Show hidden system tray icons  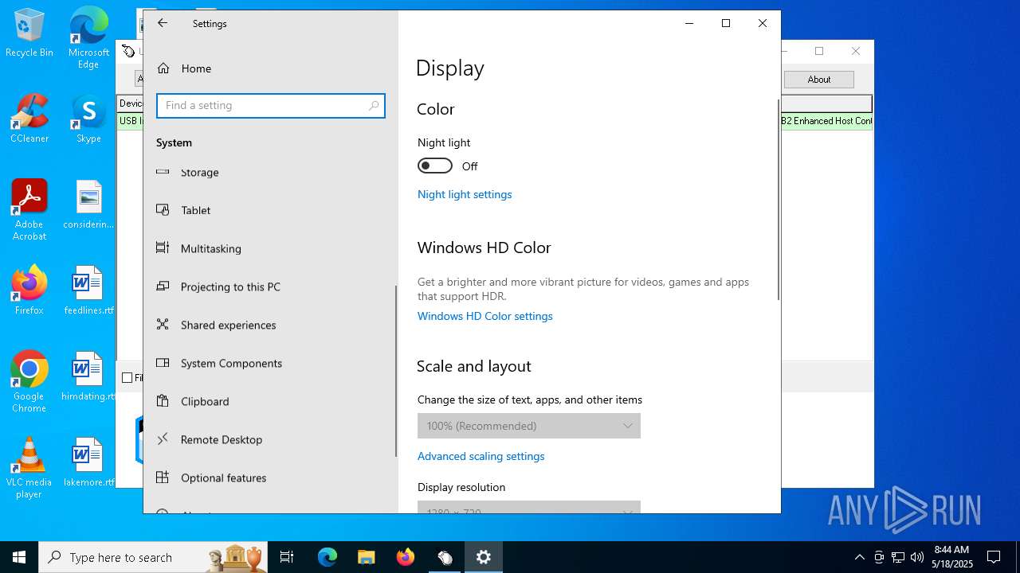tap(860, 557)
